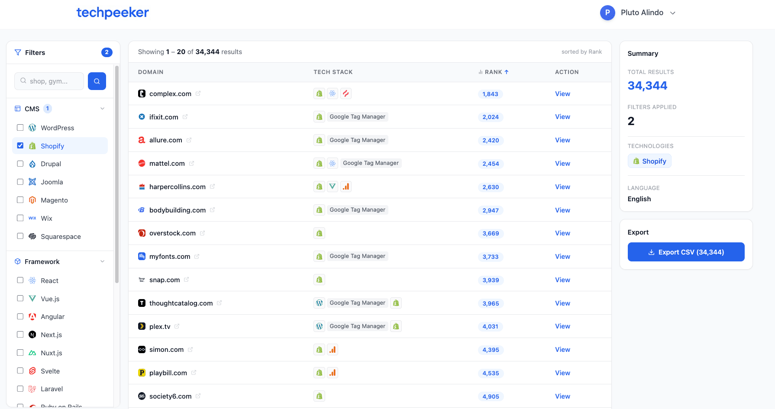
Task: Click the techpeeker logo
Action: pyautogui.click(x=113, y=12)
